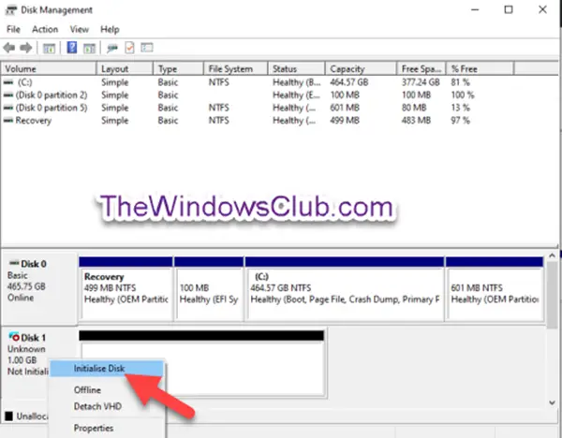Select the 100 MB EFI partition block
Viewport: 562px width, 438px height.
(209, 288)
